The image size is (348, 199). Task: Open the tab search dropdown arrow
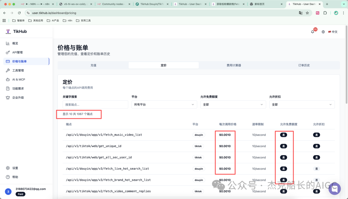pyautogui.click(x=344, y=4)
